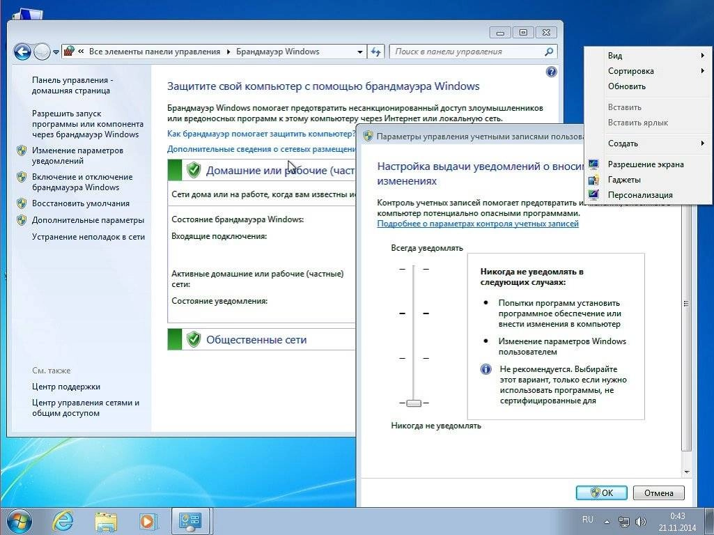
Task: Click the gadgets icon beside 'Гаджеты'
Action: click(593, 180)
